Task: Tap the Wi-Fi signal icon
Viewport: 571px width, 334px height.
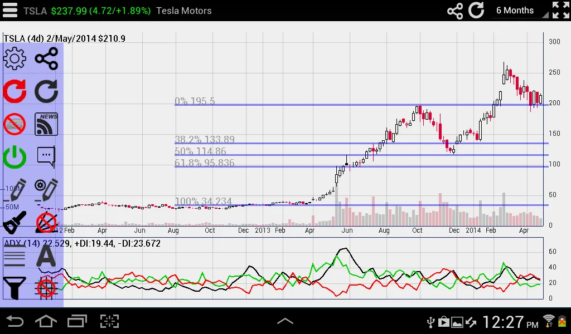Action: point(549,321)
